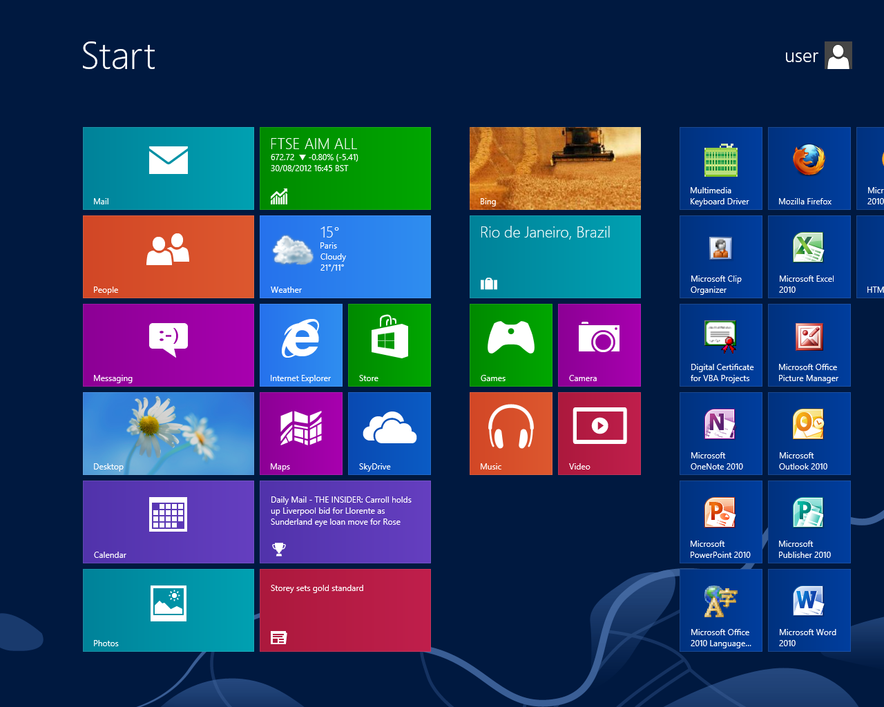This screenshot has height=707, width=884.
Task: Open the Storey sets gold standard news tile
Action: click(345, 610)
